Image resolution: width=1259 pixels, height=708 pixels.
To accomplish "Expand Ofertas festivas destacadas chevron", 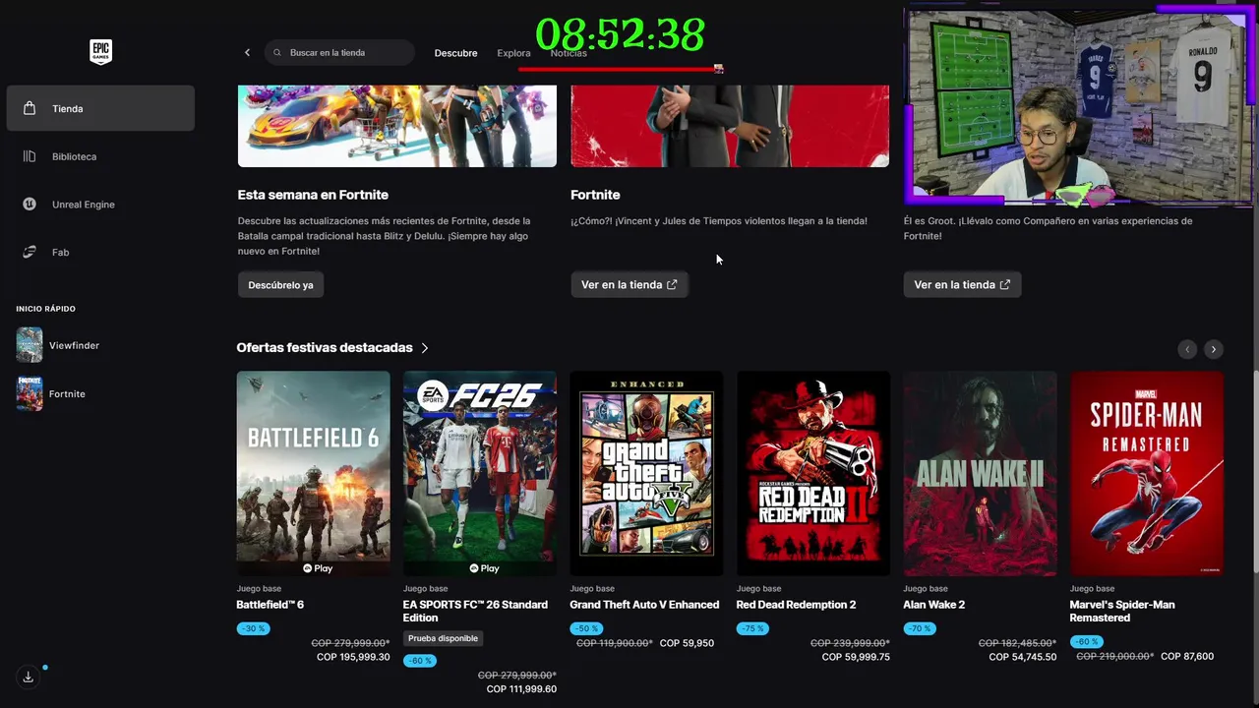I will (425, 348).
